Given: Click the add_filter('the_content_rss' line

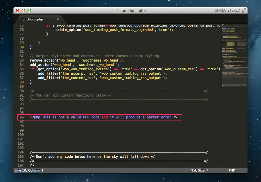Looking at the screenshot, I should [102, 78].
